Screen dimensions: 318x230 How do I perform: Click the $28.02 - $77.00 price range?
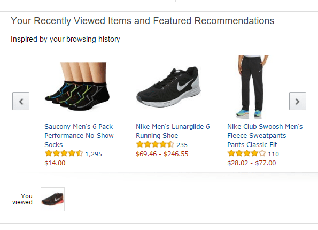pos(252,163)
